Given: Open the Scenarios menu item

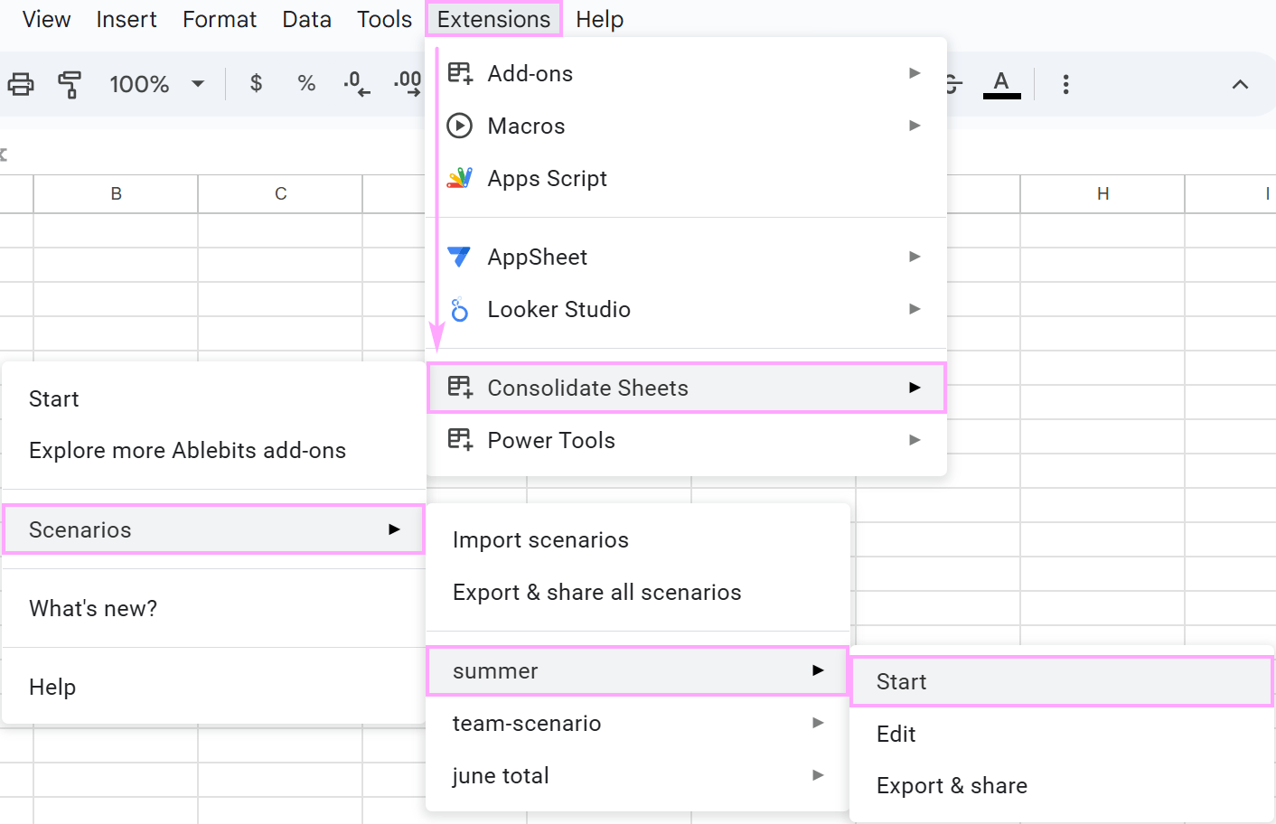Looking at the screenshot, I should 213,529.
